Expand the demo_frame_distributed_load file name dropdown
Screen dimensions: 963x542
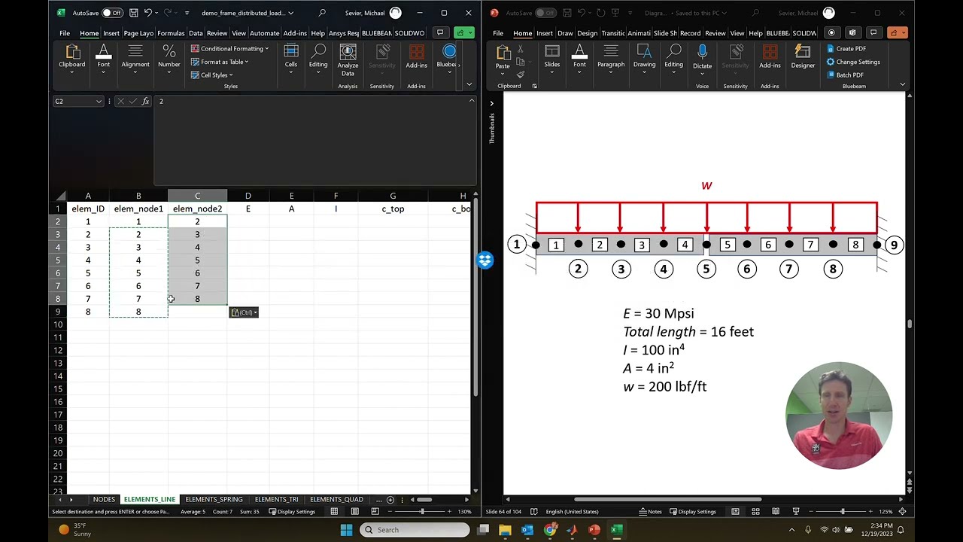[291, 13]
